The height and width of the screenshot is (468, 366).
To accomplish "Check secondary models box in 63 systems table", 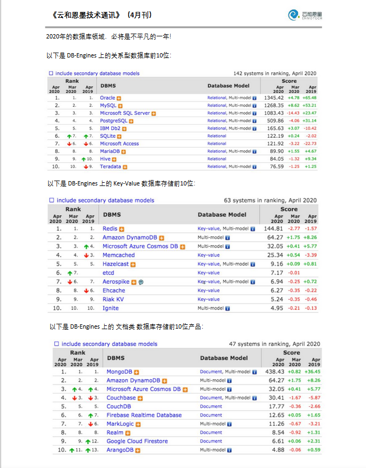I will 52,200.
